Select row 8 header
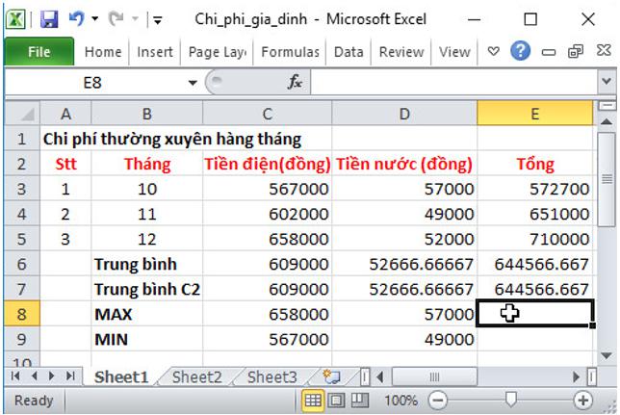The height and width of the screenshot is (415, 620). click(22, 314)
